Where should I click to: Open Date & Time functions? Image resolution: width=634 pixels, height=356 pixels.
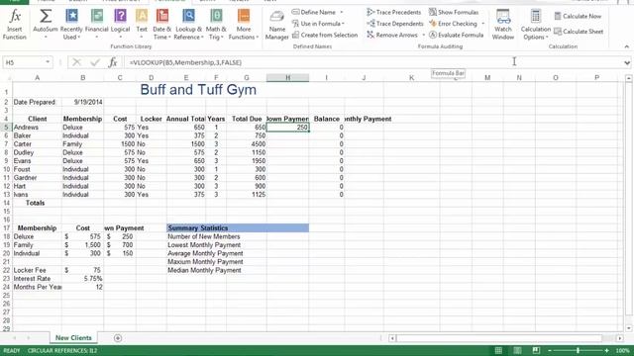(x=162, y=24)
